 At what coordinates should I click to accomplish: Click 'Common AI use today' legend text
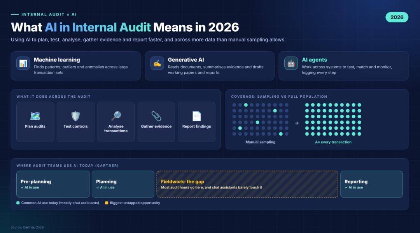coord(60,203)
